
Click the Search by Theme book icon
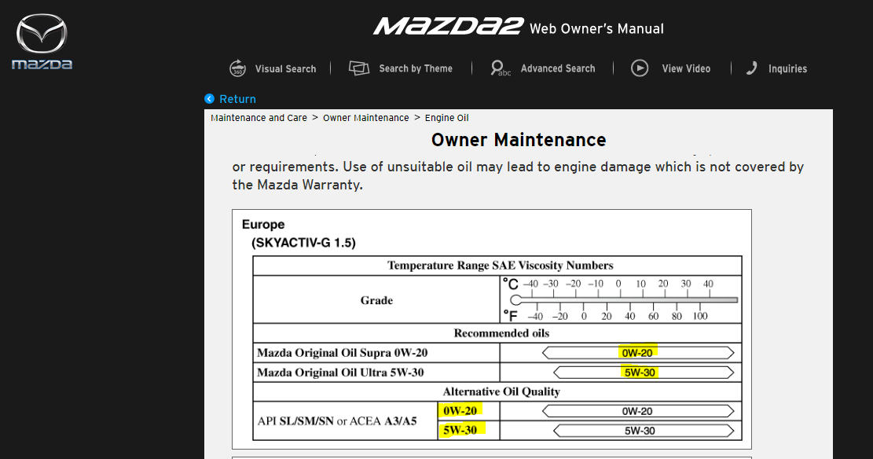[359, 68]
